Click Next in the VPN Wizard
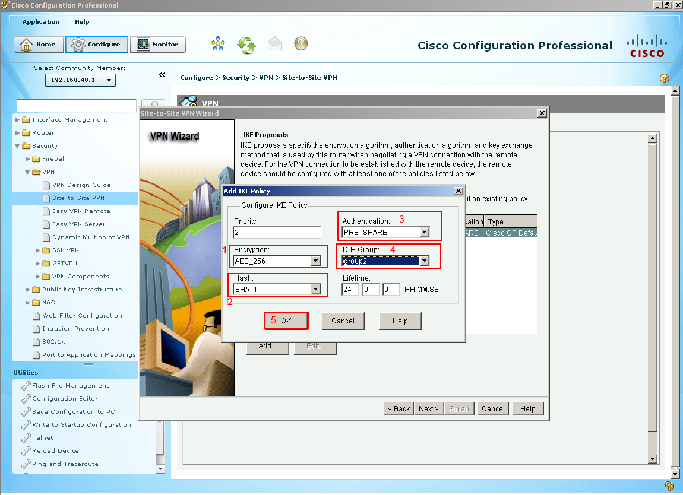The width and height of the screenshot is (683, 495). pyautogui.click(x=429, y=409)
